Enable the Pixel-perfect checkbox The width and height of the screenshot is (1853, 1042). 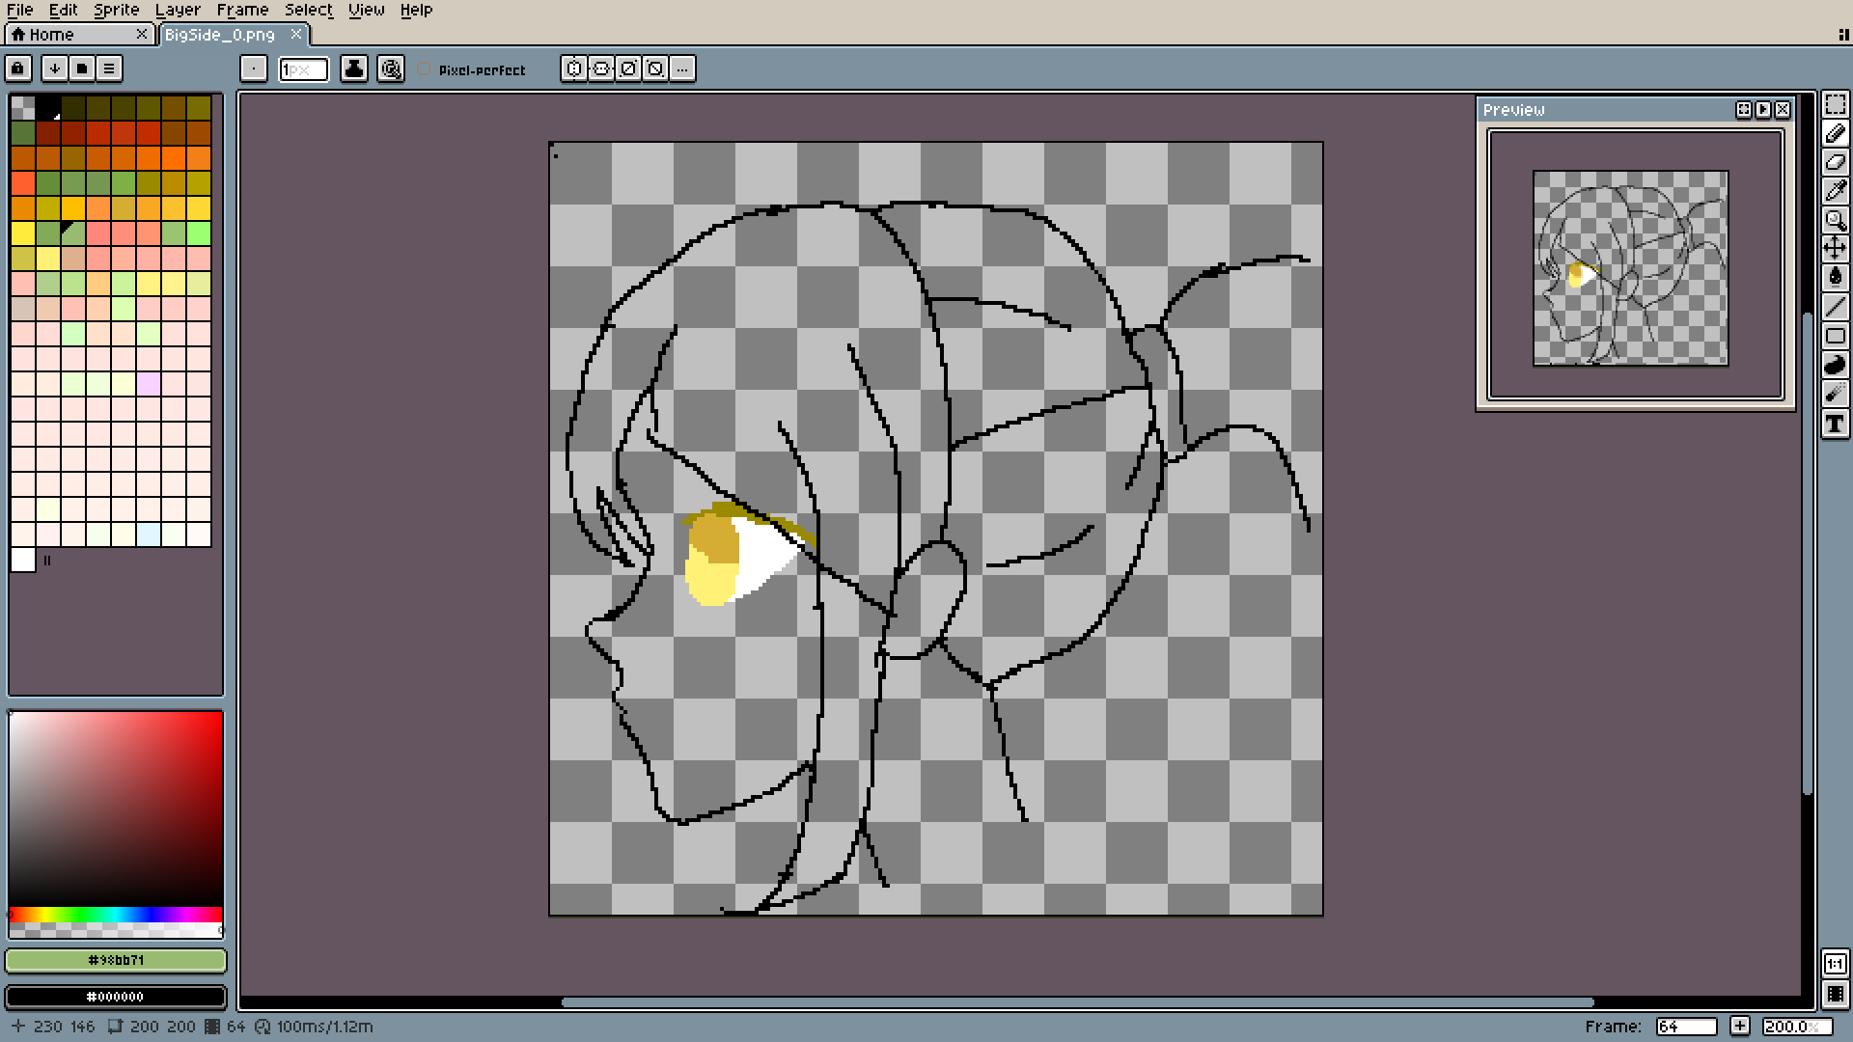click(424, 69)
